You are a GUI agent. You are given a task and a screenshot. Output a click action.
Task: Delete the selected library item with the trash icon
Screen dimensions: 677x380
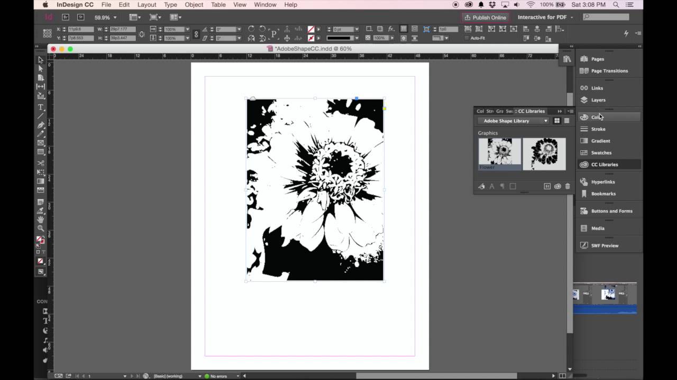pyautogui.click(x=568, y=186)
